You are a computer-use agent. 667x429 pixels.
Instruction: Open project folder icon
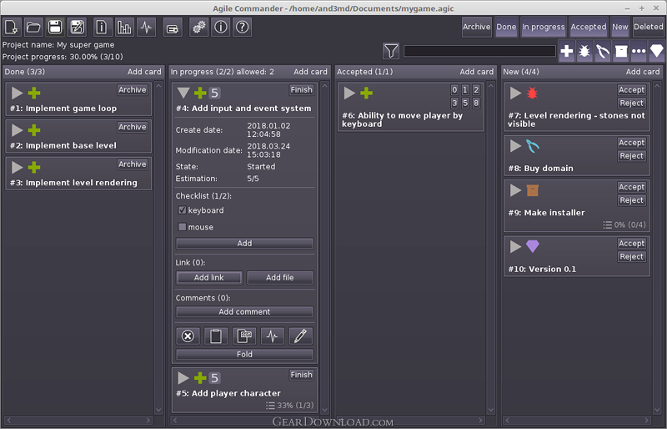33,28
